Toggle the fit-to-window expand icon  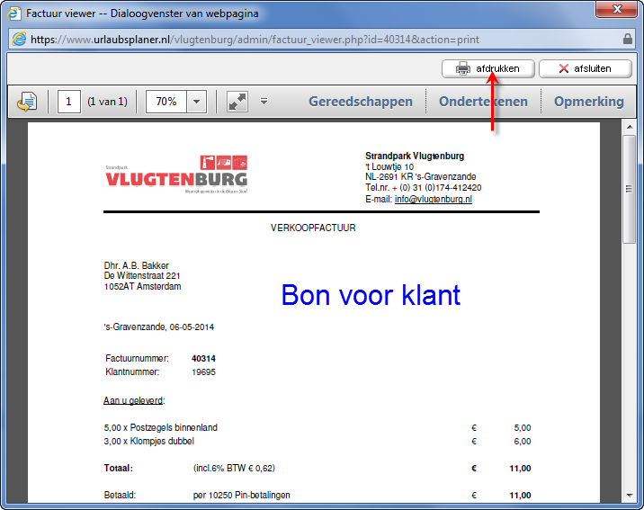237,102
